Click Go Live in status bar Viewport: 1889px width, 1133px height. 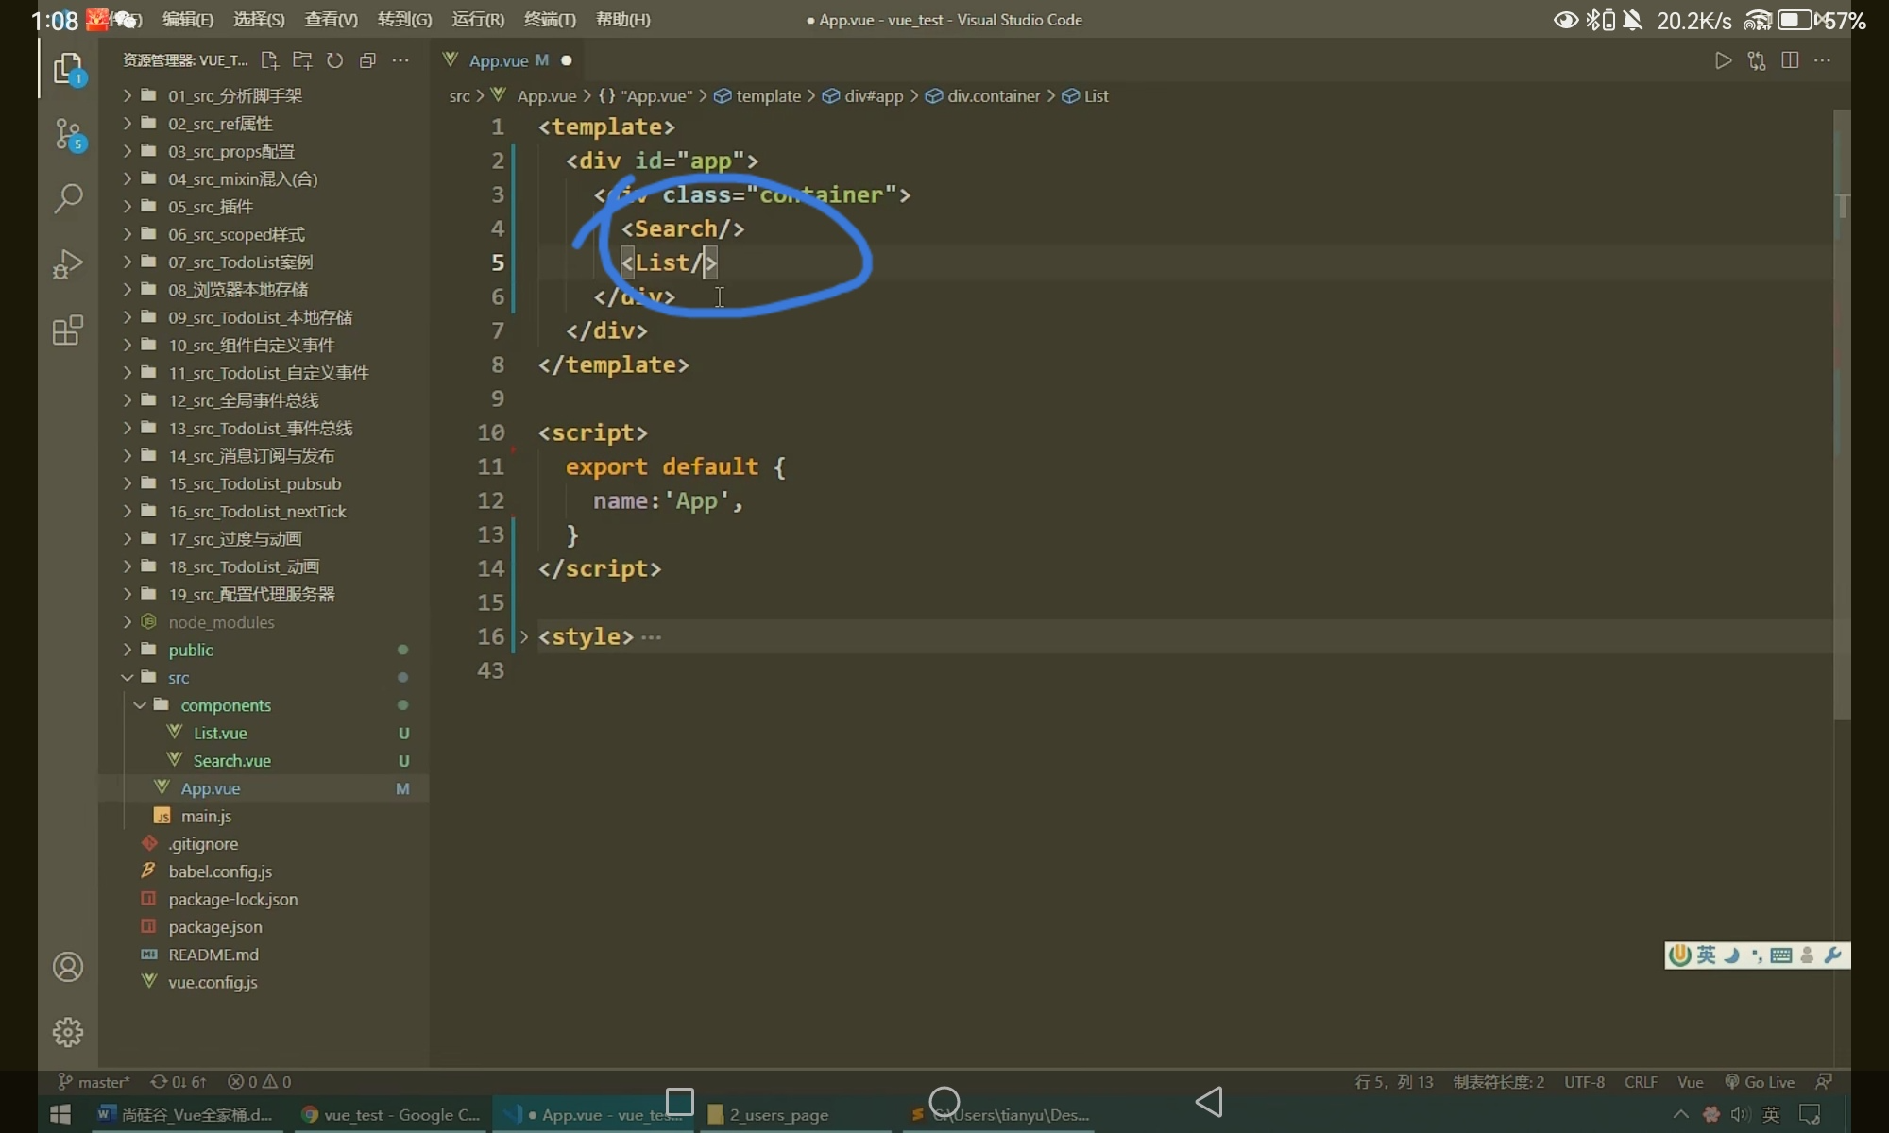coord(1760,1082)
